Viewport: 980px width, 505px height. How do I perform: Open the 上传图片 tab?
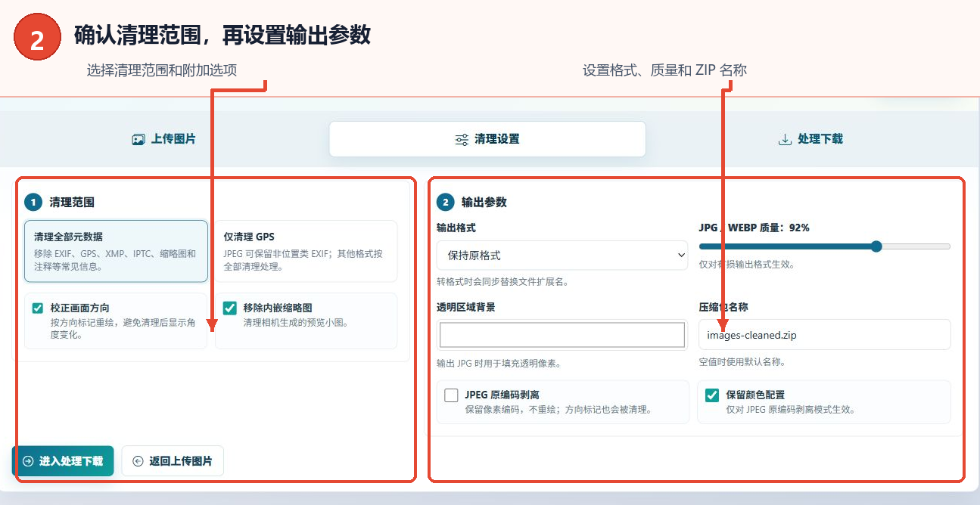(x=163, y=139)
